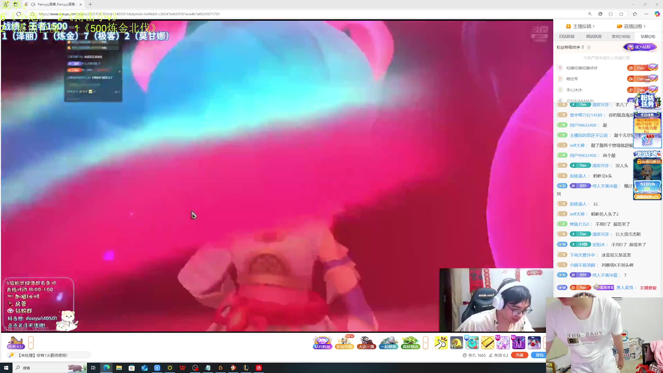
Task: Open browser zoom magnifier icon
Action: (590, 14)
